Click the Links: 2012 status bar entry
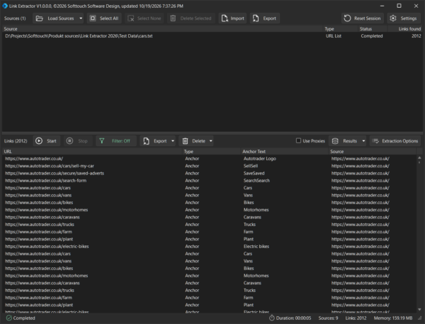This screenshot has width=425, height=324. tap(356, 318)
